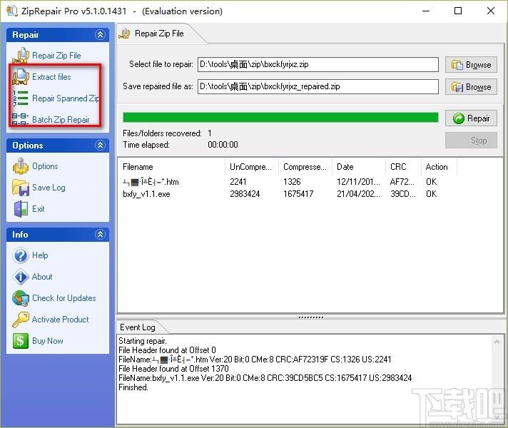The image size is (508, 428).
Task: Collapse the Options panel section
Action: point(101,145)
